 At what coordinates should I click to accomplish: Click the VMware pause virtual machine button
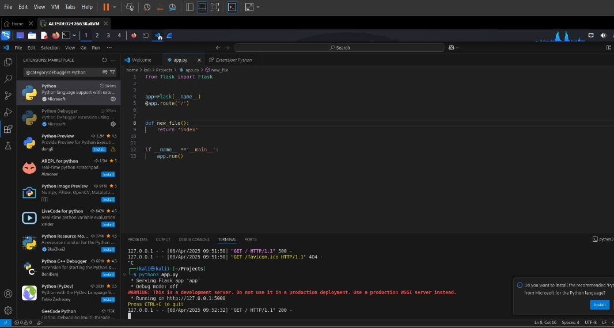point(106,7)
